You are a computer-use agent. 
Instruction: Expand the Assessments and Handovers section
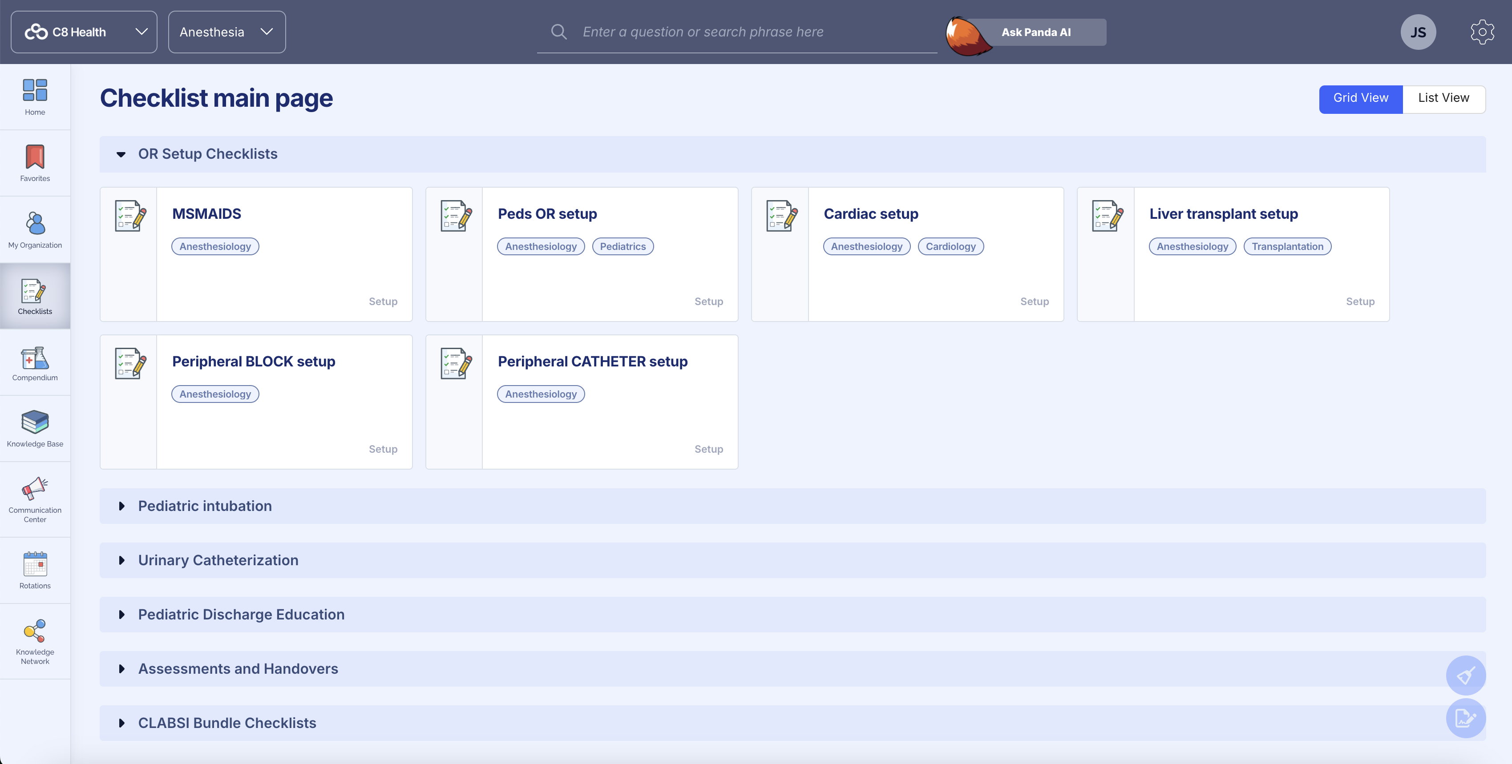click(x=792, y=669)
